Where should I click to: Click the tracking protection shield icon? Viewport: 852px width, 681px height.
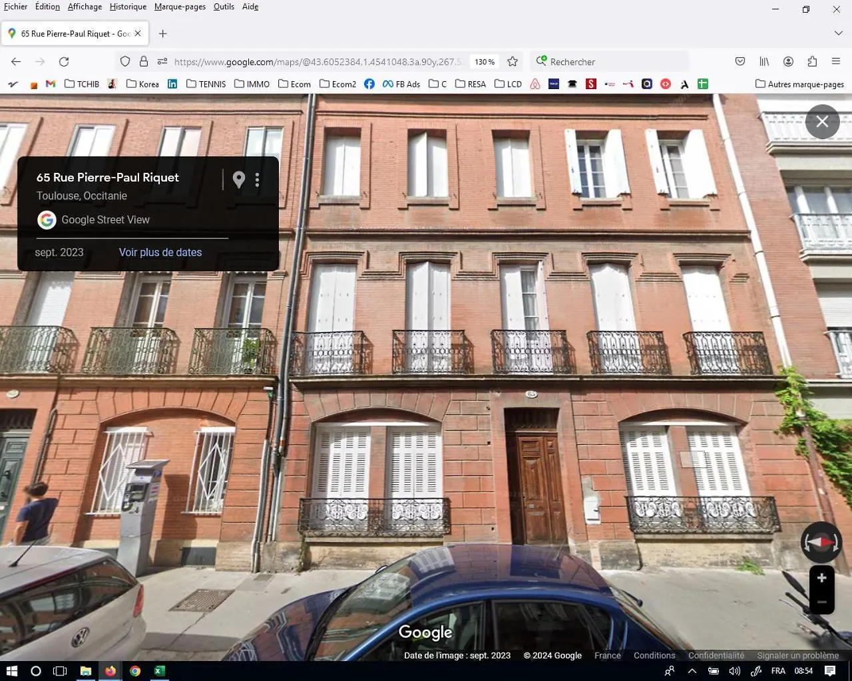point(125,62)
